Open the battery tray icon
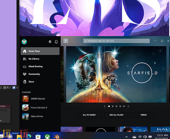 [x=150, y=137]
